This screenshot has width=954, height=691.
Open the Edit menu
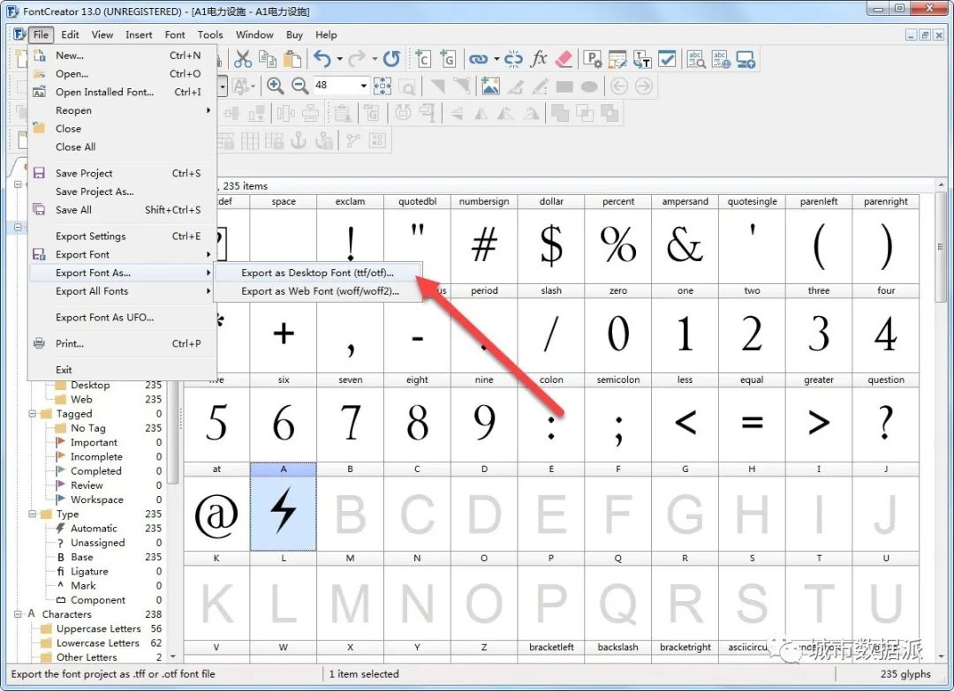point(70,34)
